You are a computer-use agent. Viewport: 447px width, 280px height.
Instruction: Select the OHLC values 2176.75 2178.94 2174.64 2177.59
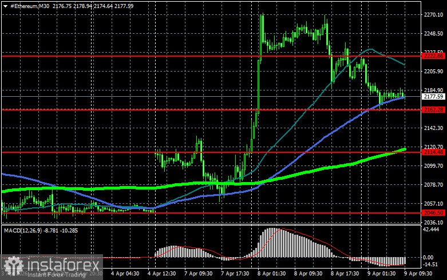93,6
